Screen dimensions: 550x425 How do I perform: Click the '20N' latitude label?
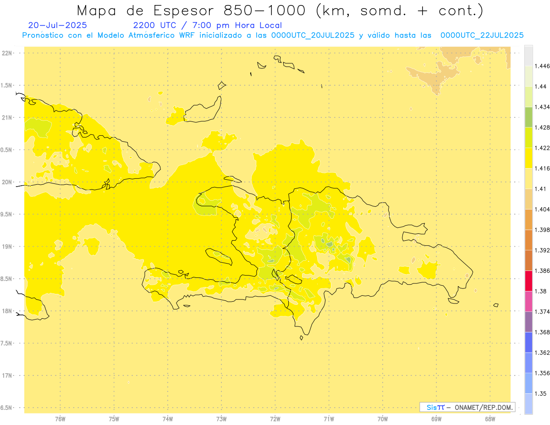point(6,182)
